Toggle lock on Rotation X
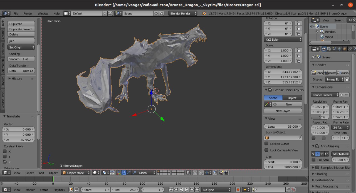This screenshot has height=193, width=356. tap(298, 23)
